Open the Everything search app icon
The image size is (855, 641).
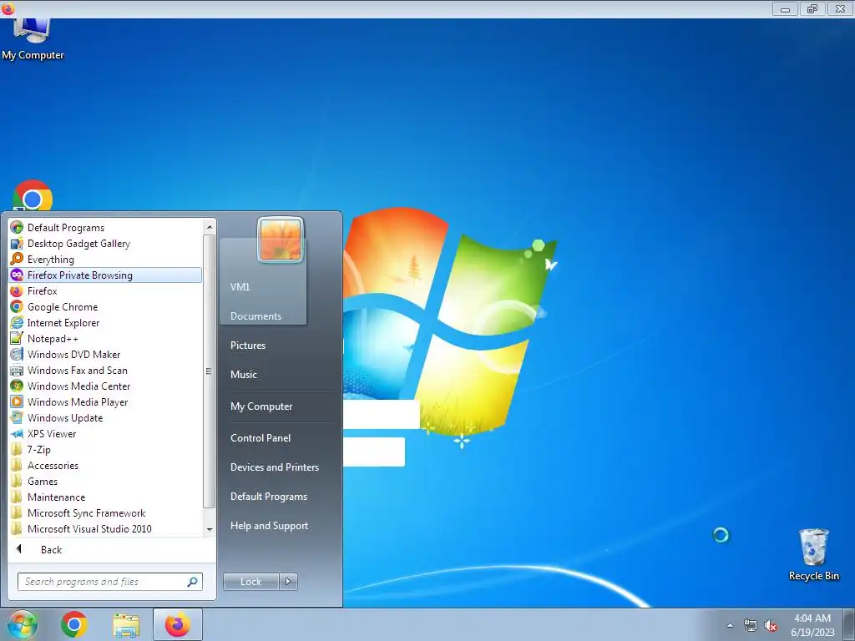(x=17, y=259)
